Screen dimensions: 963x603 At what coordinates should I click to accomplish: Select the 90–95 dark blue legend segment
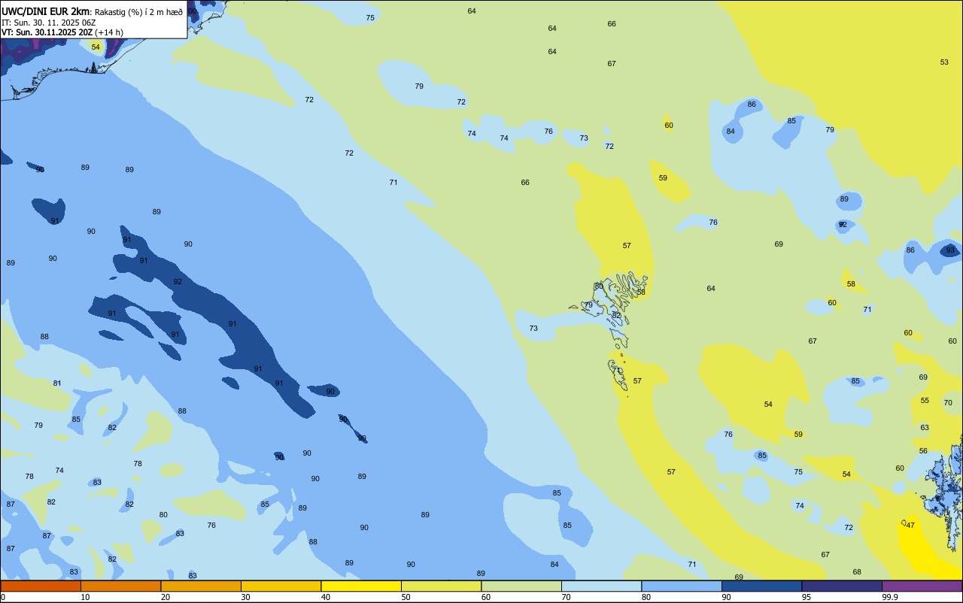(x=761, y=586)
